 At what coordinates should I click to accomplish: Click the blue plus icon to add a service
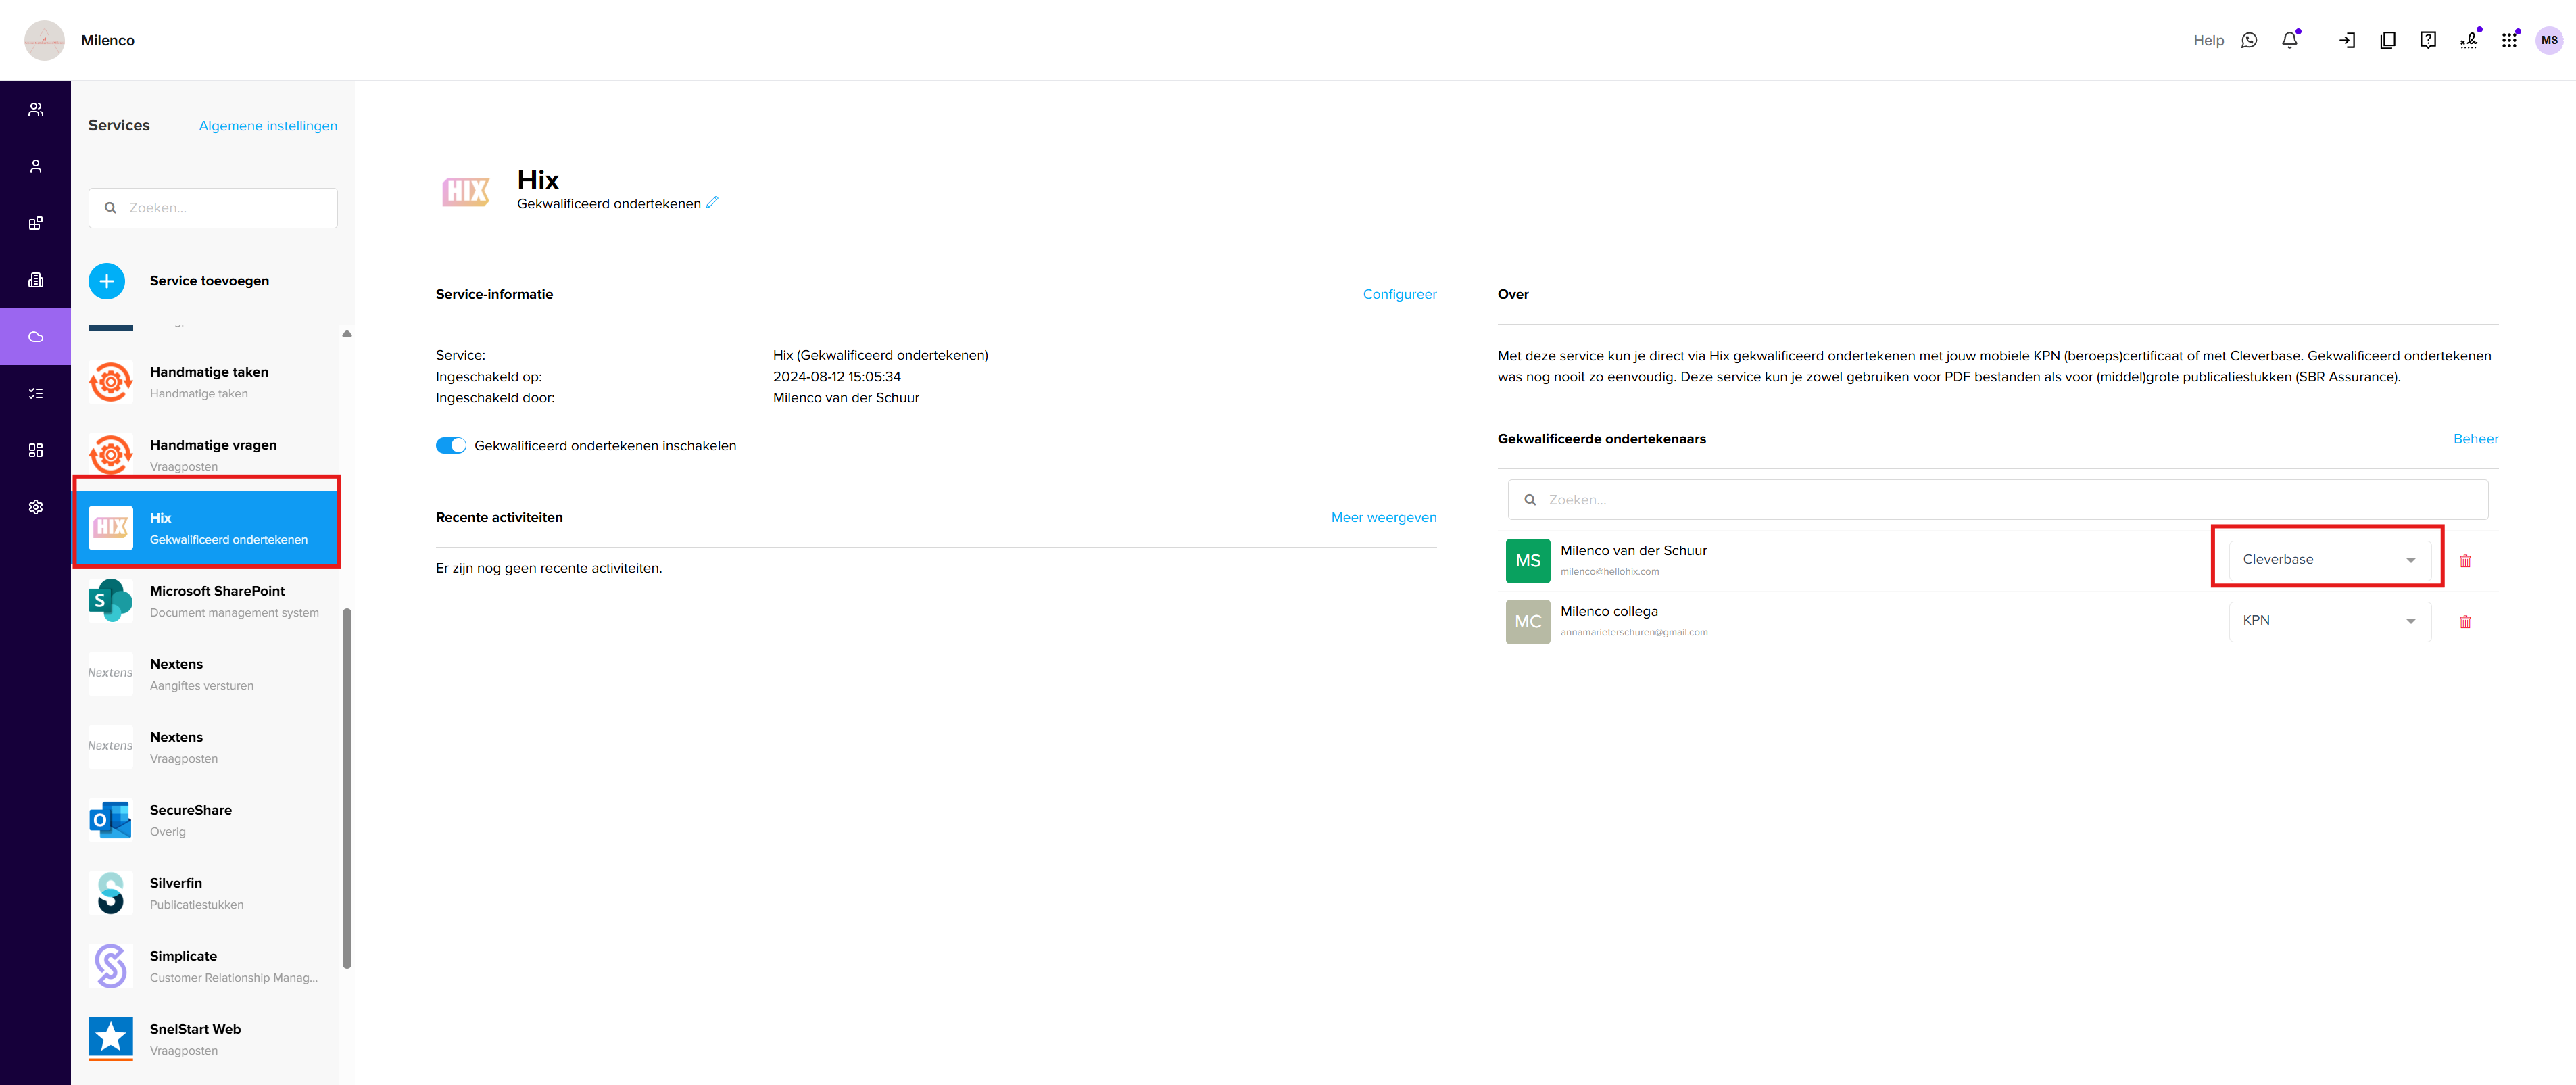[107, 281]
